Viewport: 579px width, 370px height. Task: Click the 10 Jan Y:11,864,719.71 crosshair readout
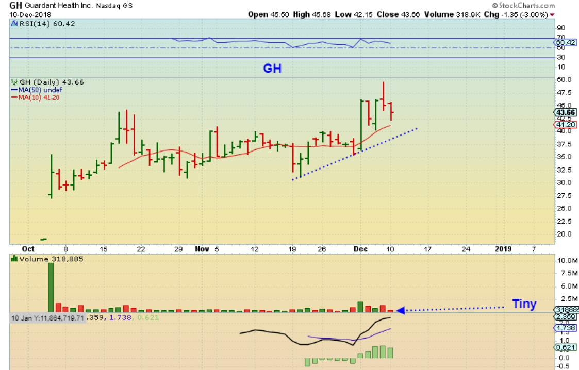[x=47, y=318]
